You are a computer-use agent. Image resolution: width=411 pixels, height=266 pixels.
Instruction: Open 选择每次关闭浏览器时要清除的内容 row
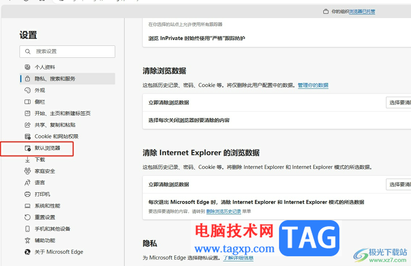(x=277, y=120)
